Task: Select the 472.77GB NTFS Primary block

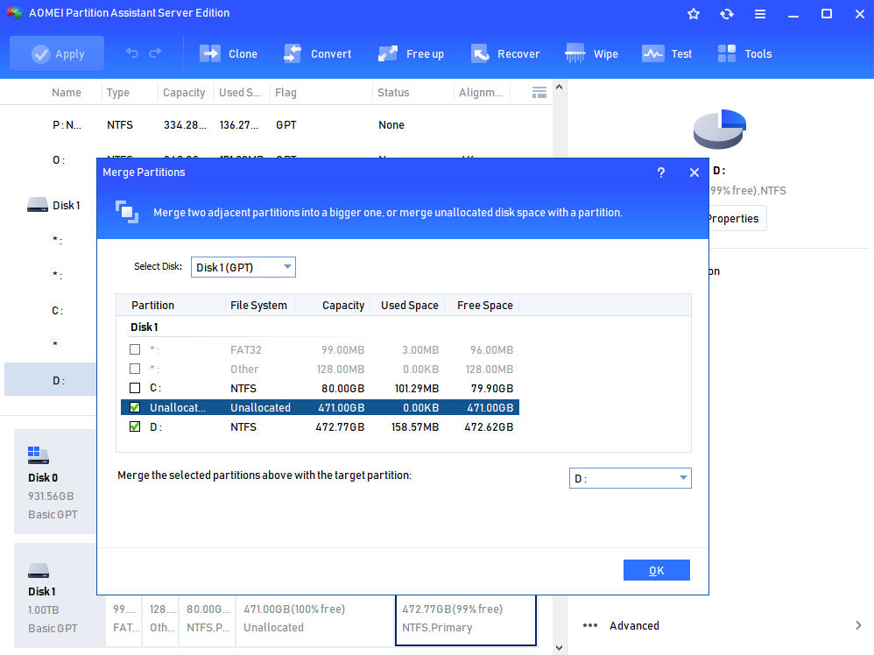Action: click(x=466, y=620)
